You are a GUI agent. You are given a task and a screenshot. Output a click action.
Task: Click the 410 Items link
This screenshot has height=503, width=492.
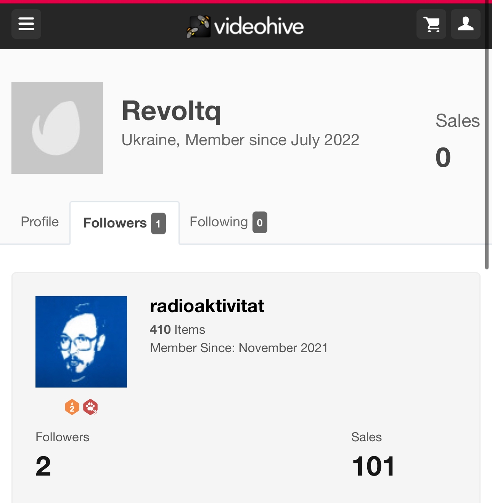tap(177, 330)
